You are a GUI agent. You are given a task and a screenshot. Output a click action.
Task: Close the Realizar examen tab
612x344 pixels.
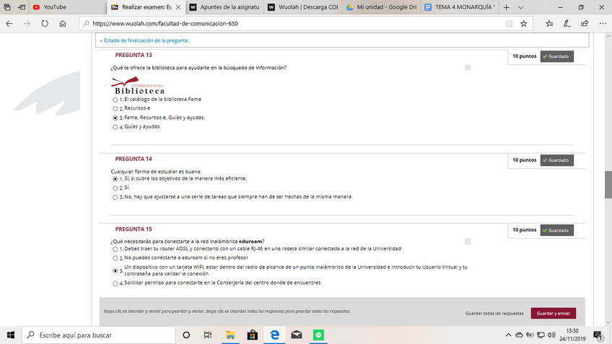pyautogui.click(x=178, y=7)
